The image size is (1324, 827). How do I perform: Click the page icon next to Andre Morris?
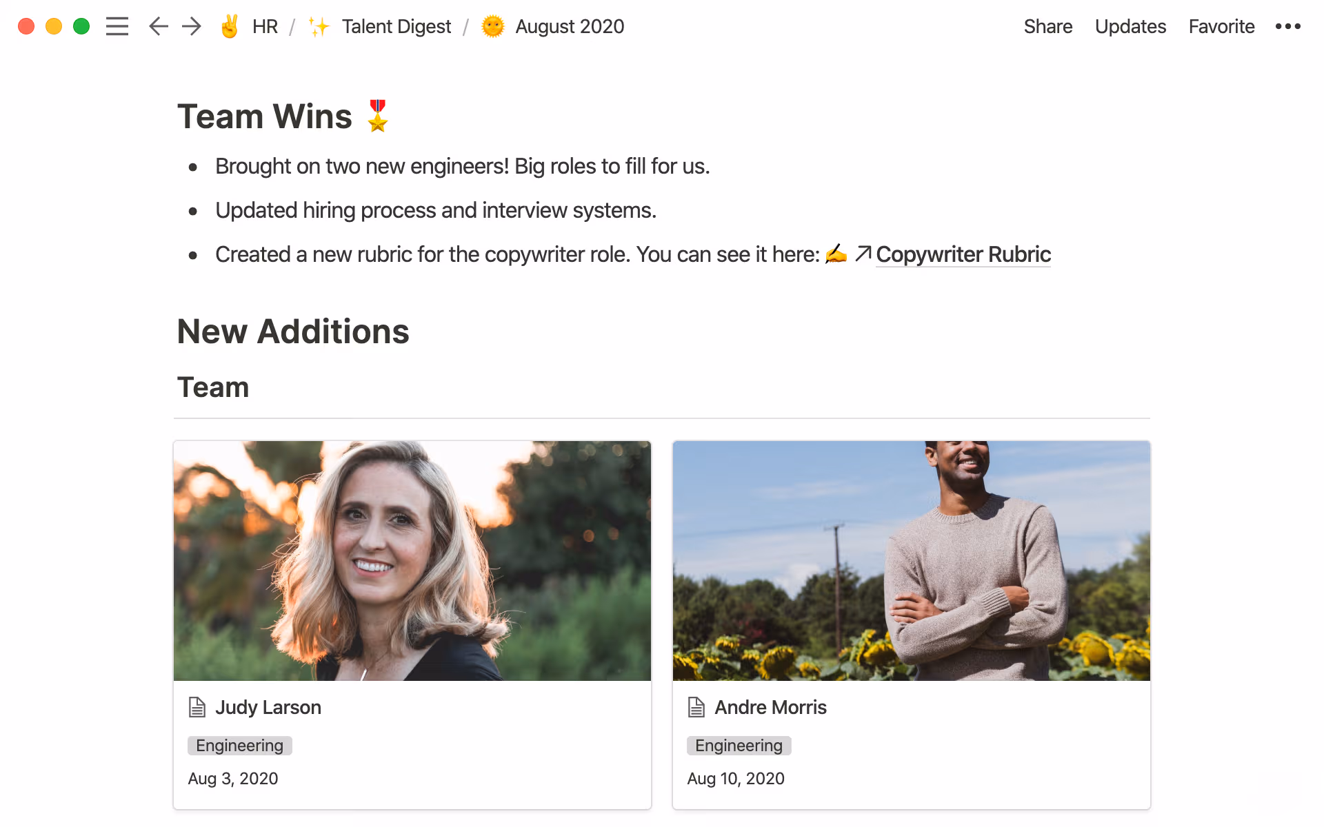click(x=695, y=707)
